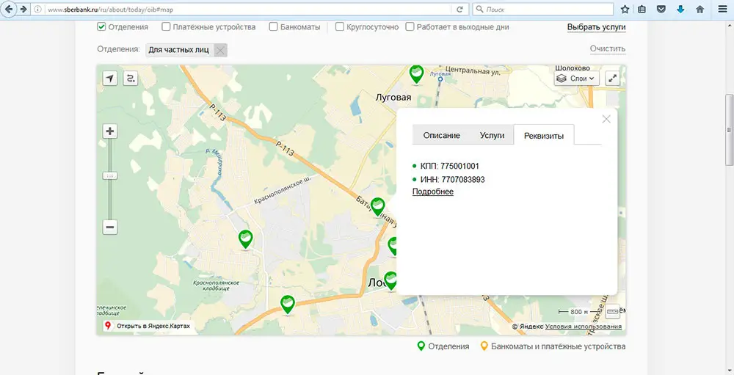The width and height of the screenshot is (734, 375).
Task: Zoom out the map with the minus button
Action: tap(110, 227)
